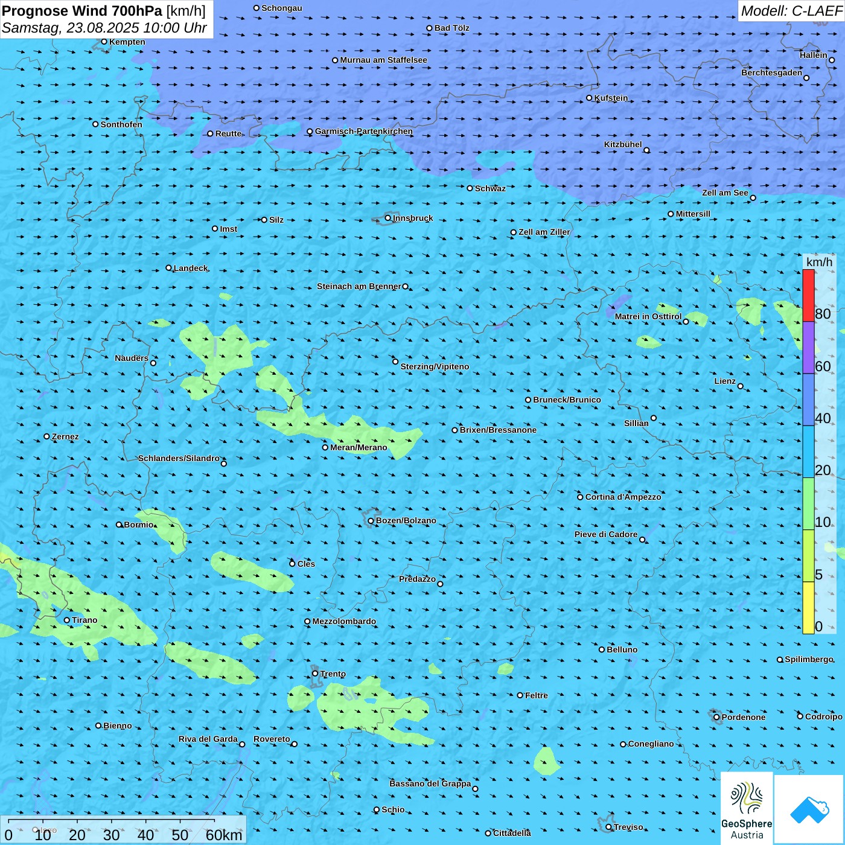
Task: Click the Bassano del Grappa label
Action: 430,783
